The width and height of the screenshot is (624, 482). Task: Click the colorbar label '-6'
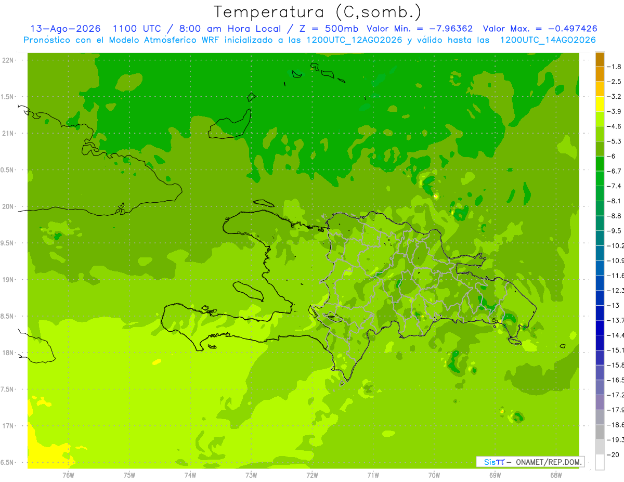click(x=612, y=156)
